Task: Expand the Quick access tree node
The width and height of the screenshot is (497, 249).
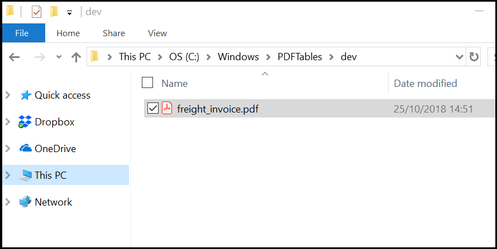Action: point(8,95)
